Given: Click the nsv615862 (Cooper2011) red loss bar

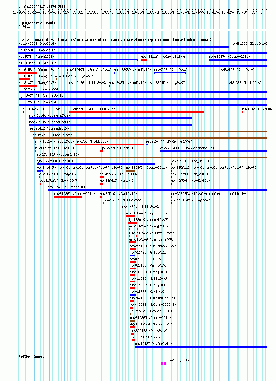Looking at the screenshot, I should pos(68,197).
